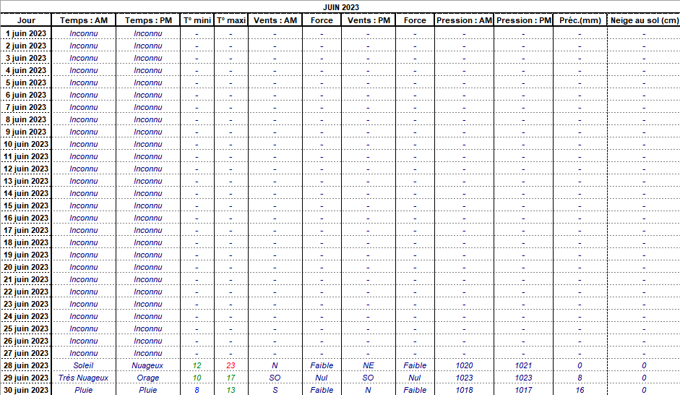Click the 15 juin 2023 date cell
Screen dimensions: 680x395
(26, 205)
